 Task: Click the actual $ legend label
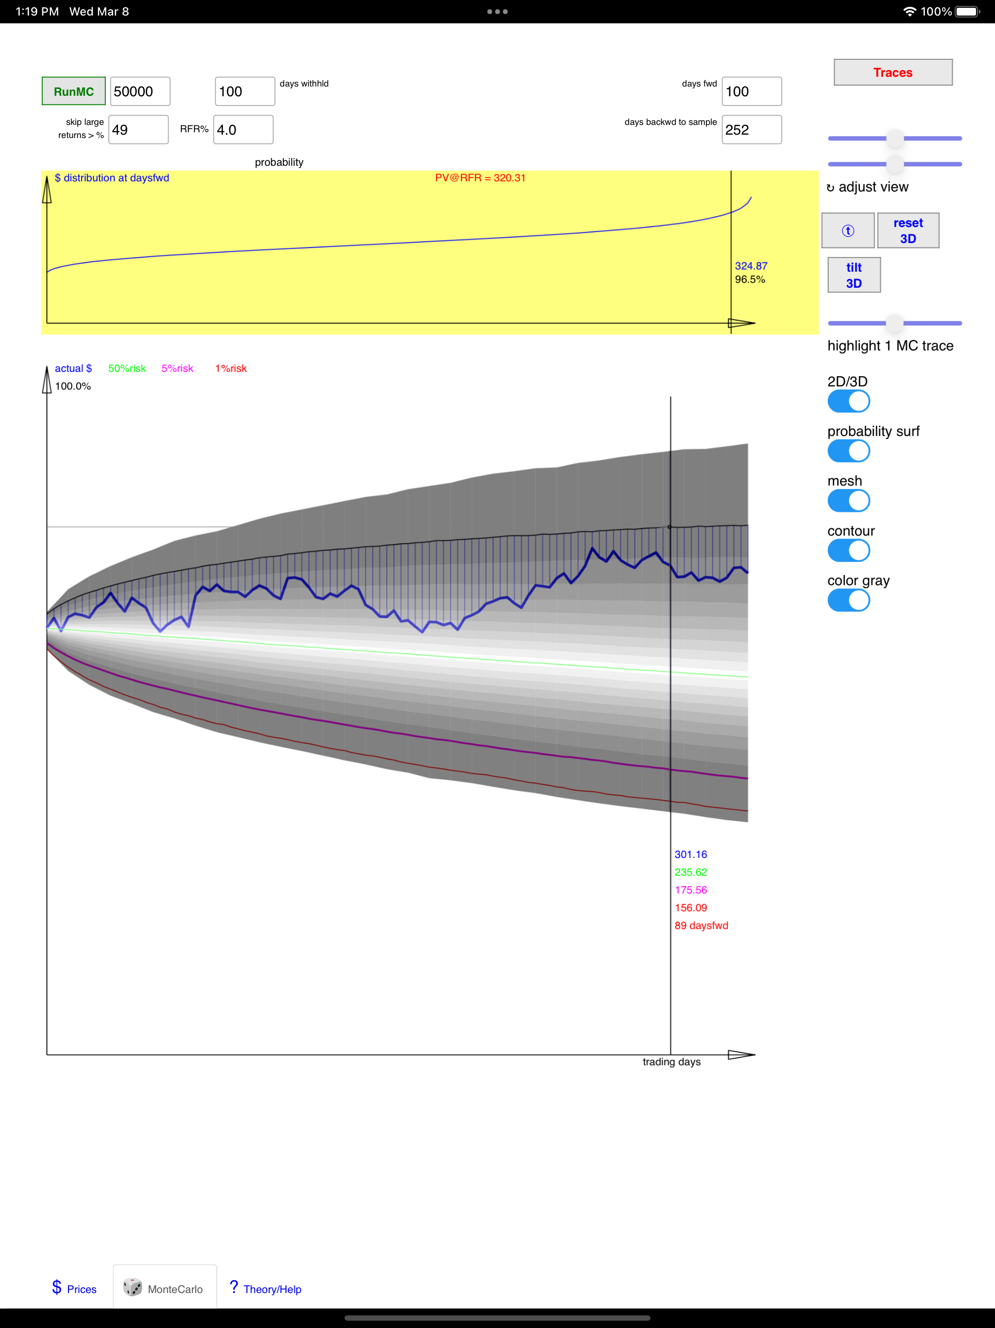[73, 368]
